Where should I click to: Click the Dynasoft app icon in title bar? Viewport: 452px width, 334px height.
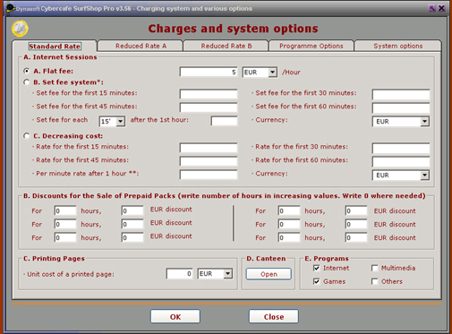tap(11, 8)
